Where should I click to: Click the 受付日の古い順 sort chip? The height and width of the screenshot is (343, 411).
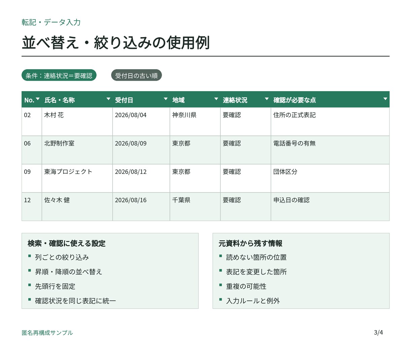tap(136, 75)
